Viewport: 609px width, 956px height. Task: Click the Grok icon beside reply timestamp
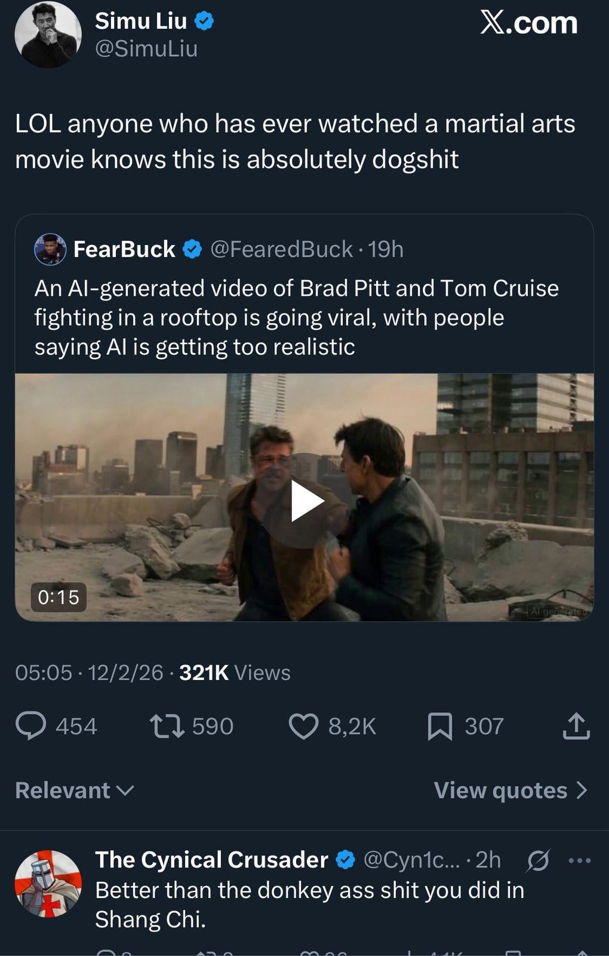pos(537,860)
